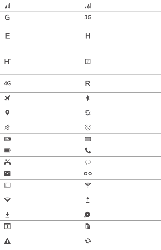Select the warning triangle icon
The width and height of the screenshot is (161, 250).
(x=7, y=241)
